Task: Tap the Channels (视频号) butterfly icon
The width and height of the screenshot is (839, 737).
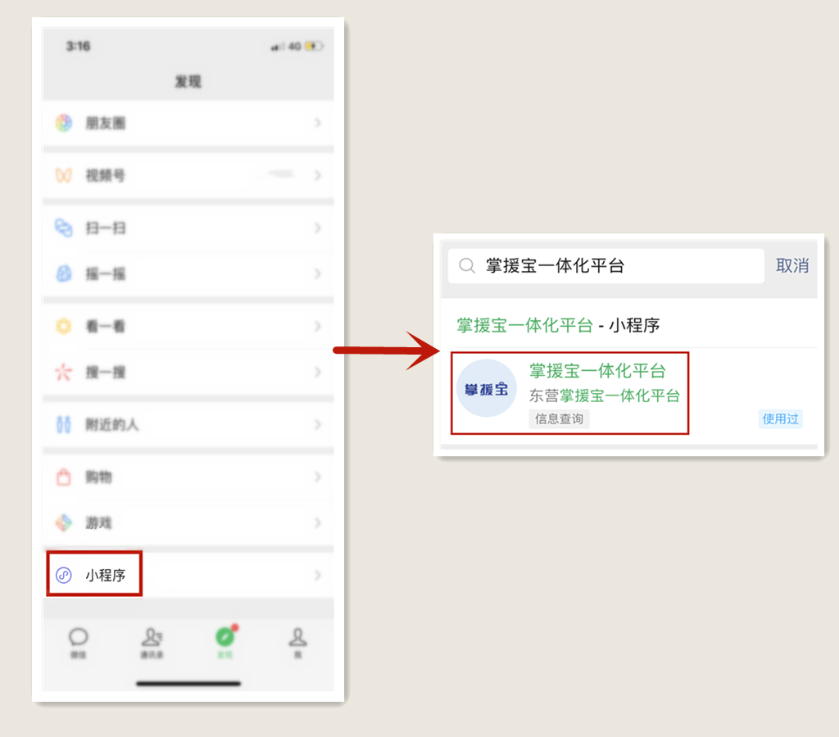Action: pos(64,175)
